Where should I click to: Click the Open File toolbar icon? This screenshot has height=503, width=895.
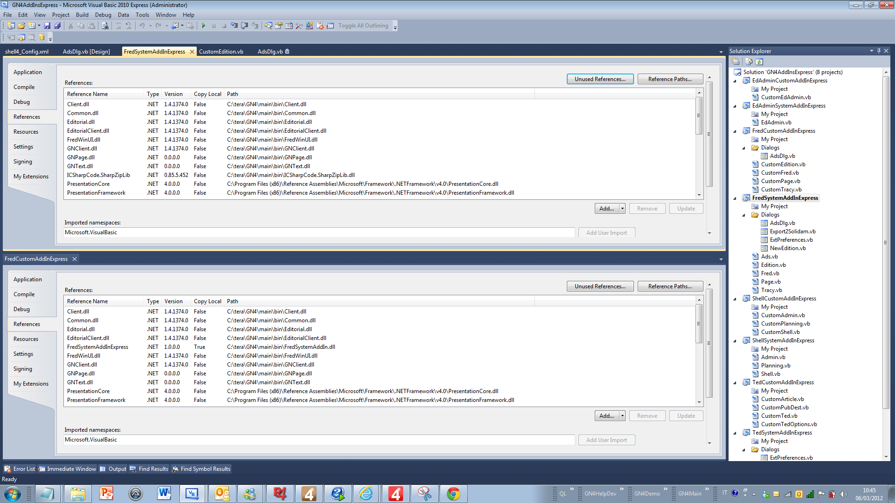tap(21, 26)
